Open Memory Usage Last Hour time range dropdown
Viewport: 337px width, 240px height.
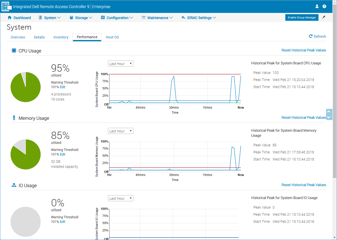coord(121,131)
